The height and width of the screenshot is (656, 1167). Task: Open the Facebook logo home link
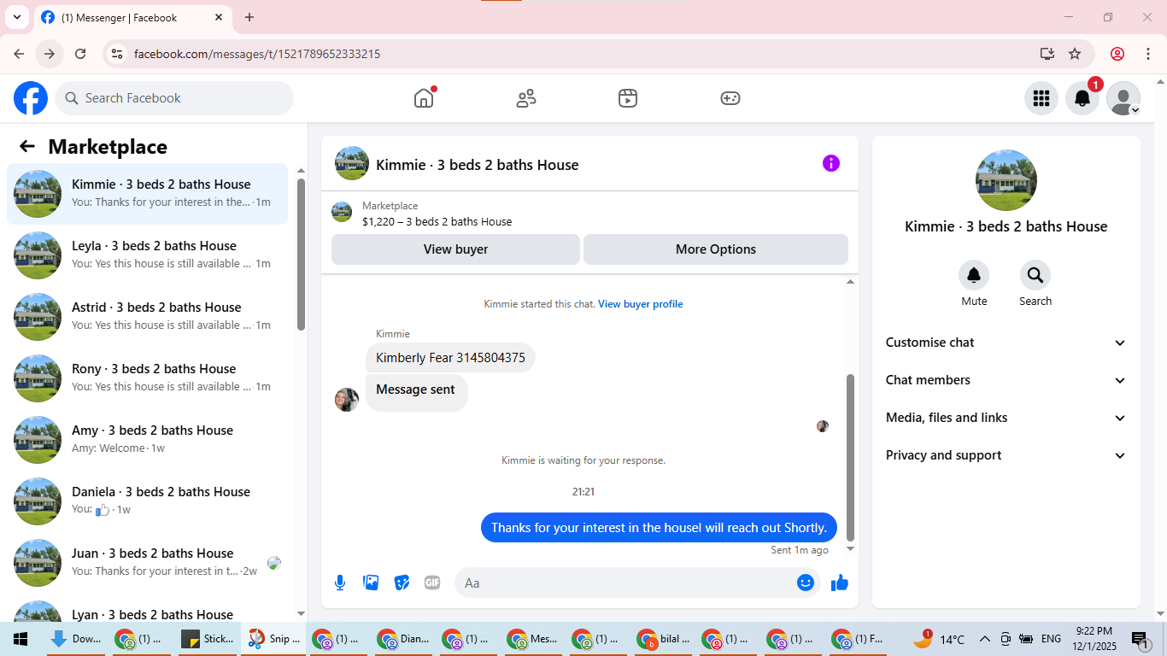pos(31,98)
